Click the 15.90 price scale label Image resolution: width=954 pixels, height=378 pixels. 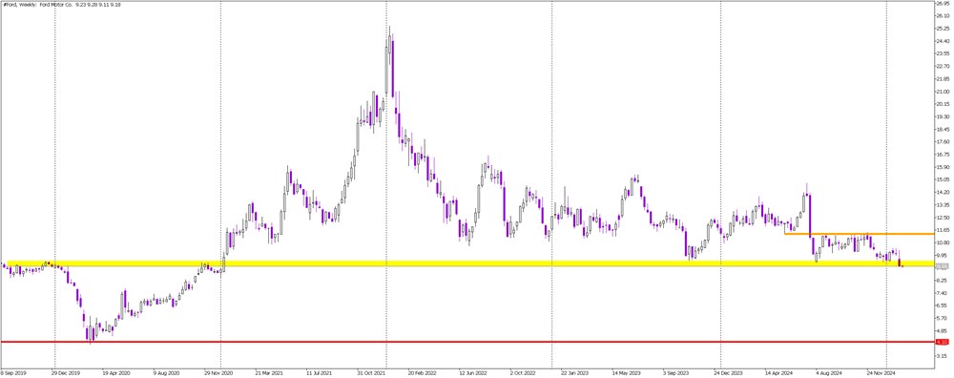pyautogui.click(x=943, y=167)
